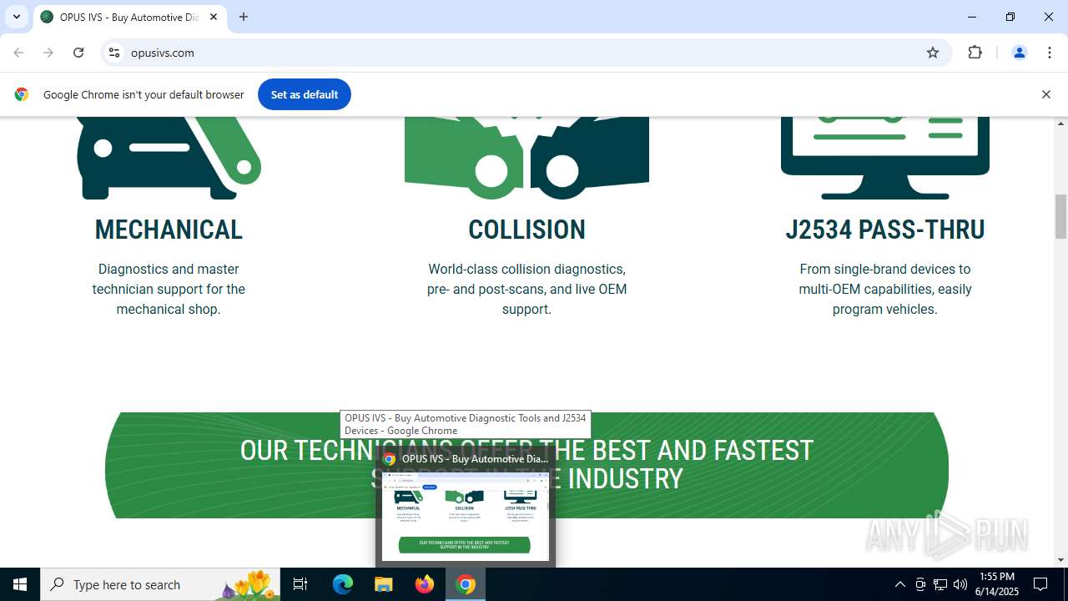
Task: Close the OPUS IVS tab
Action: point(214,17)
